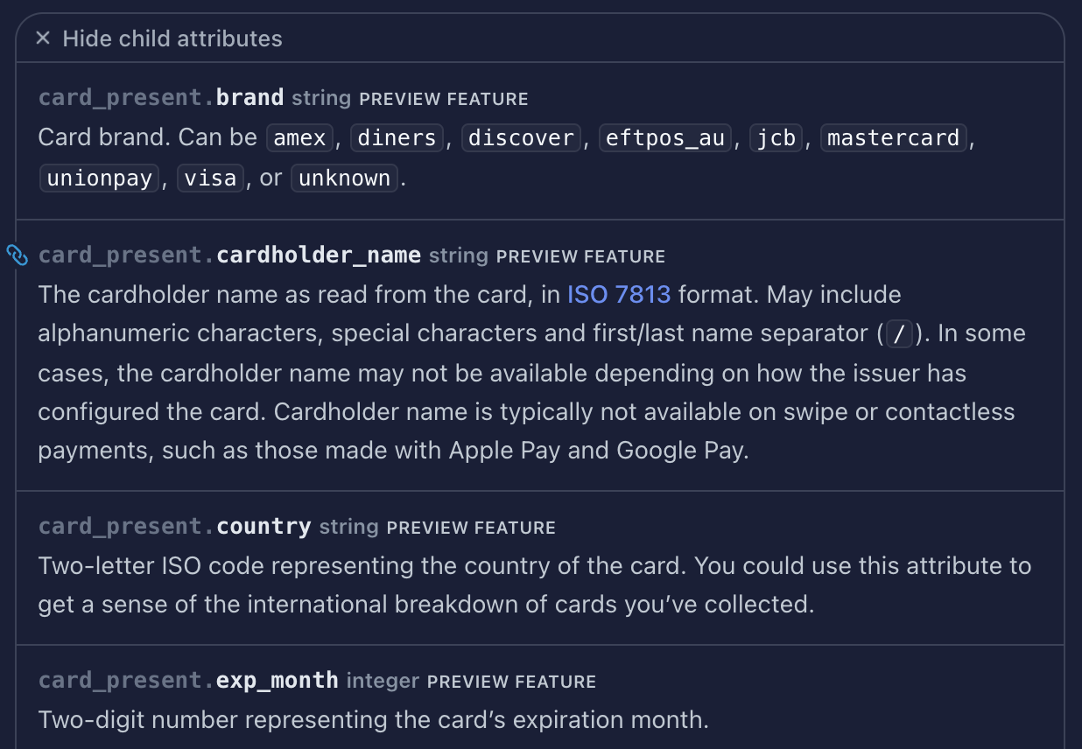Screen dimensions: 1082x749
Task: Select the mastercard brand chip
Action: tap(892, 136)
